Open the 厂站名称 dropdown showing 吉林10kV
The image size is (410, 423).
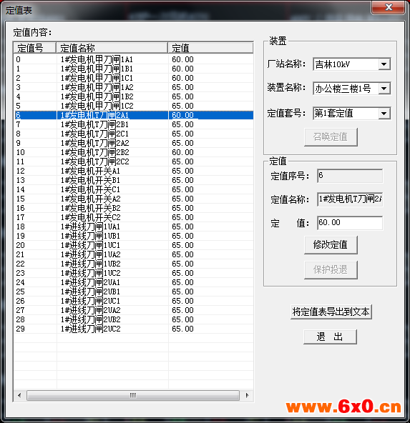[351, 64]
